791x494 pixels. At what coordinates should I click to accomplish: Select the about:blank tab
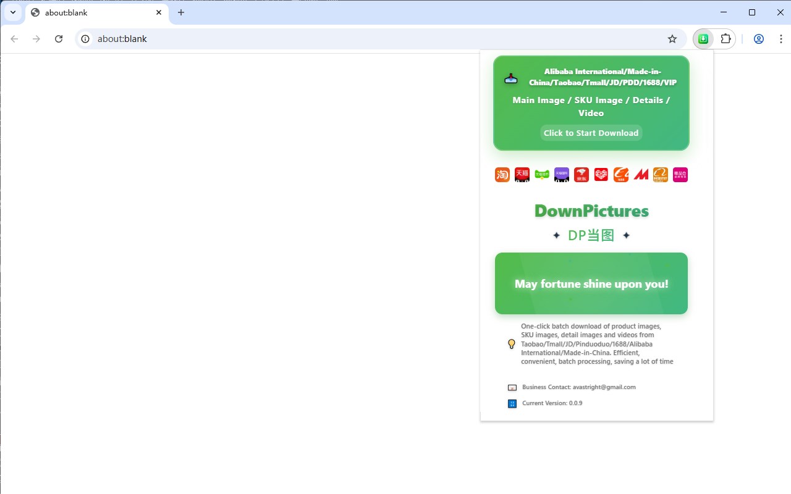pos(97,12)
